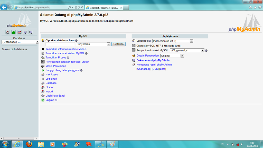The width and height of the screenshot is (263, 148).
Task: Show hidden system tray icons arrow
Action: (x=228, y=144)
